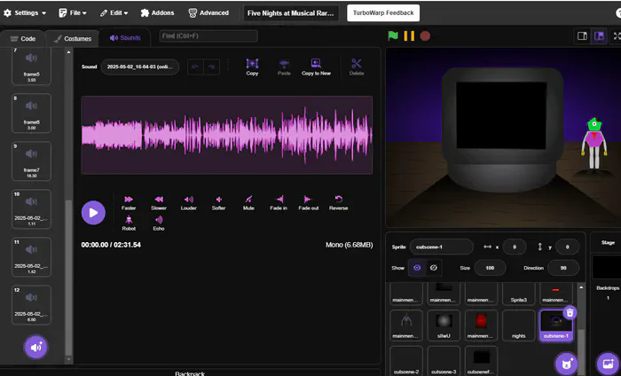Viewport: 621px width, 376px height.
Task: Pause the project with the pause button
Action: [409, 36]
